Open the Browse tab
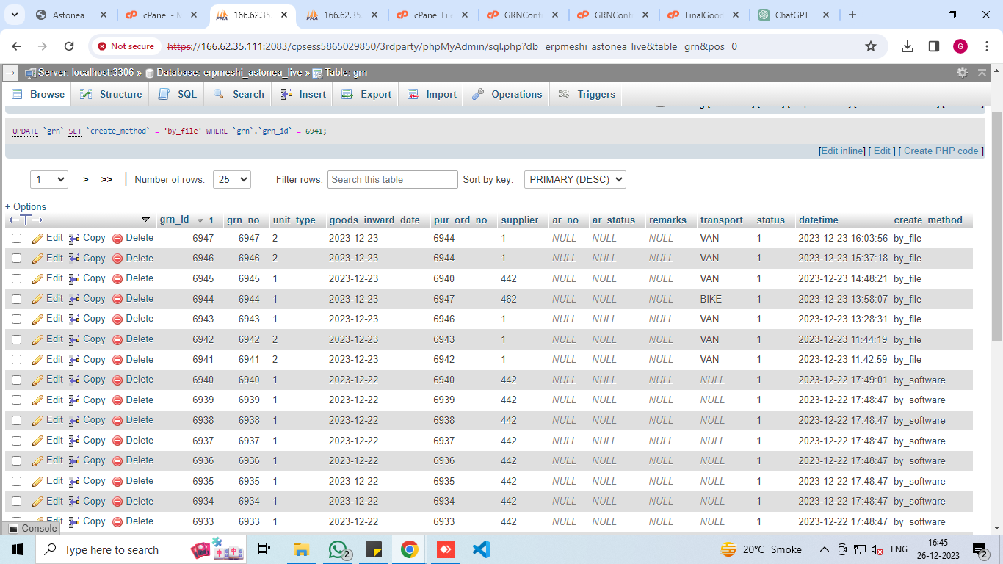This screenshot has width=1003, height=564. 38,94
